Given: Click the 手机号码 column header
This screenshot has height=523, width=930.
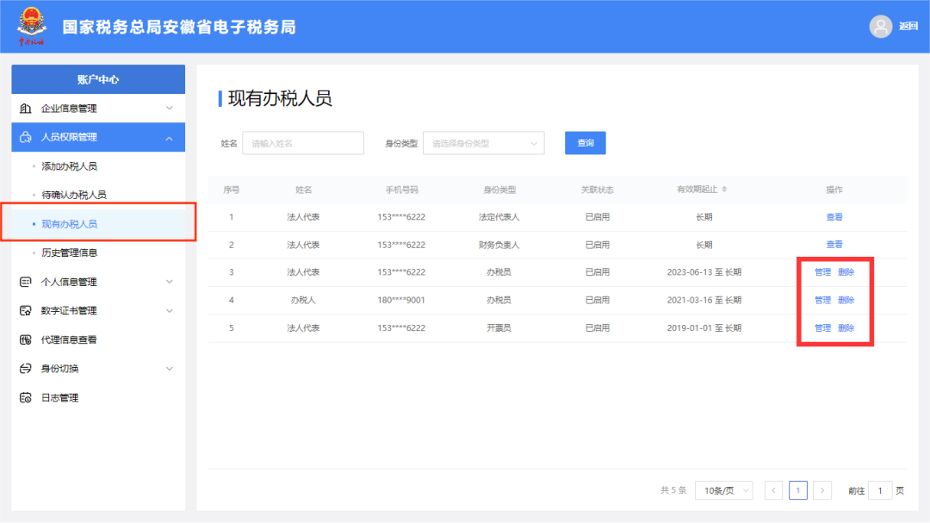Looking at the screenshot, I should pyautogui.click(x=401, y=190).
